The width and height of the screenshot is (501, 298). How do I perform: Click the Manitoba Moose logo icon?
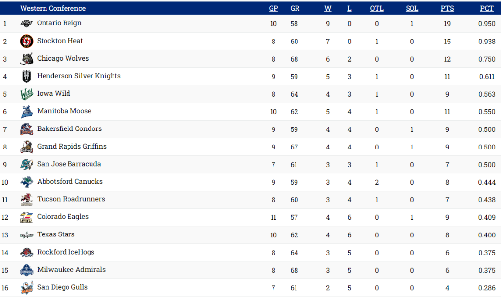tap(26, 112)
